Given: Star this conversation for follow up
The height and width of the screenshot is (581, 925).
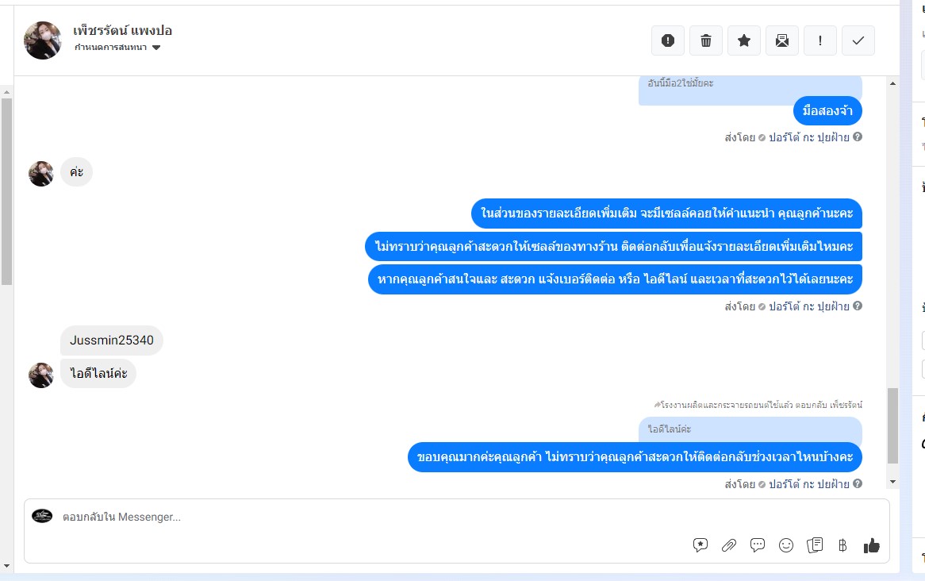Looking at the screenshot, I should (x=744, y=40).
